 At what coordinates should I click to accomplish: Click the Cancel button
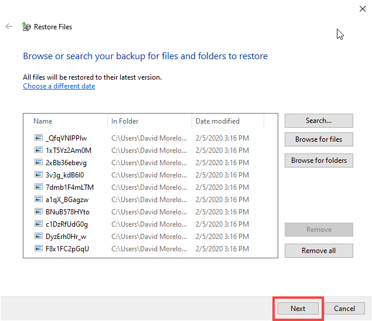click(344, 309)
